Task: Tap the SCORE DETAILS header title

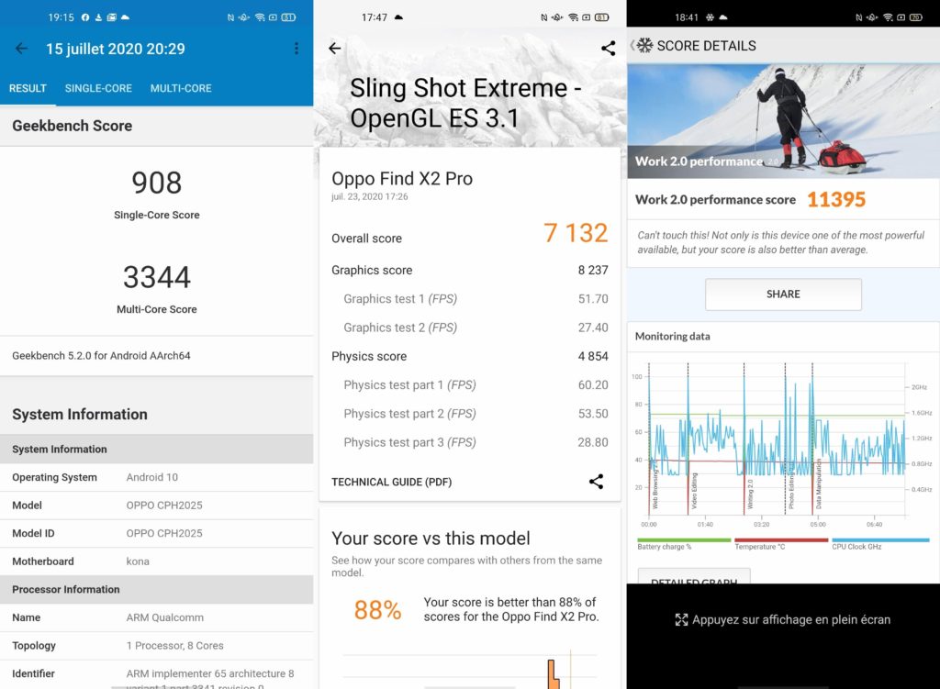Action: [x=706, y=46]
